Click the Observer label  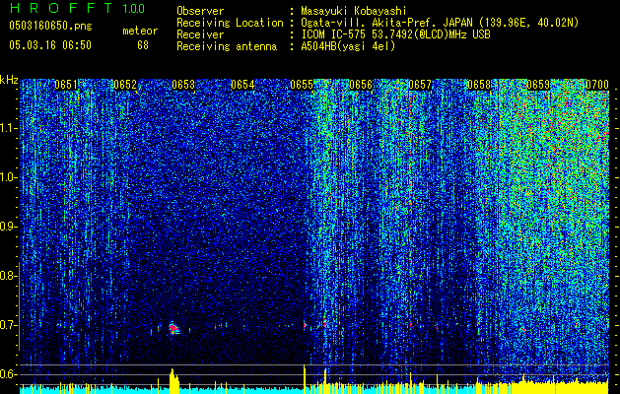[200, 11]
